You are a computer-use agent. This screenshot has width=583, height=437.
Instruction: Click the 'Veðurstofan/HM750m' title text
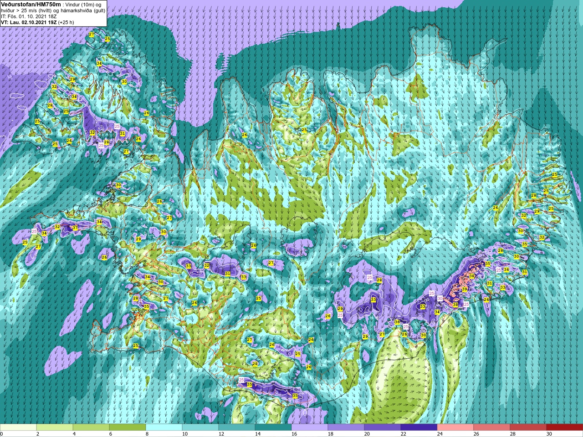pyautogui.click(x=31, y=4)
